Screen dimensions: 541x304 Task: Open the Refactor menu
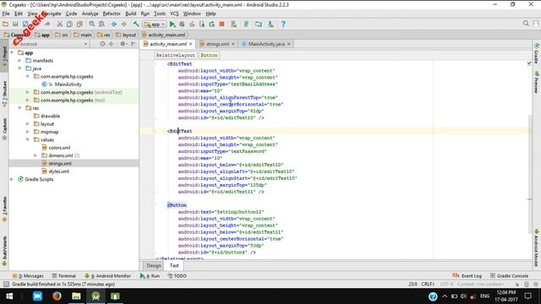coord(112,14)
